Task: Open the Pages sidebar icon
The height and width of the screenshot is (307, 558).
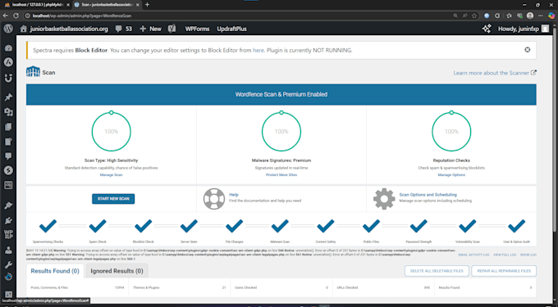Action: (x=8, y=127)
